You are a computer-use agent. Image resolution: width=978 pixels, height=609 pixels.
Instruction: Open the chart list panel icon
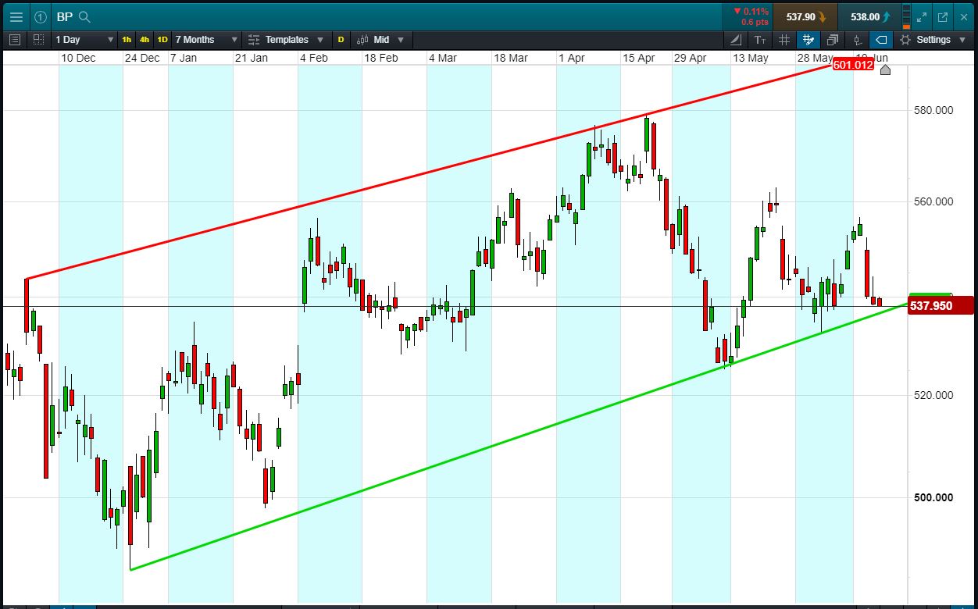point(15,39)
